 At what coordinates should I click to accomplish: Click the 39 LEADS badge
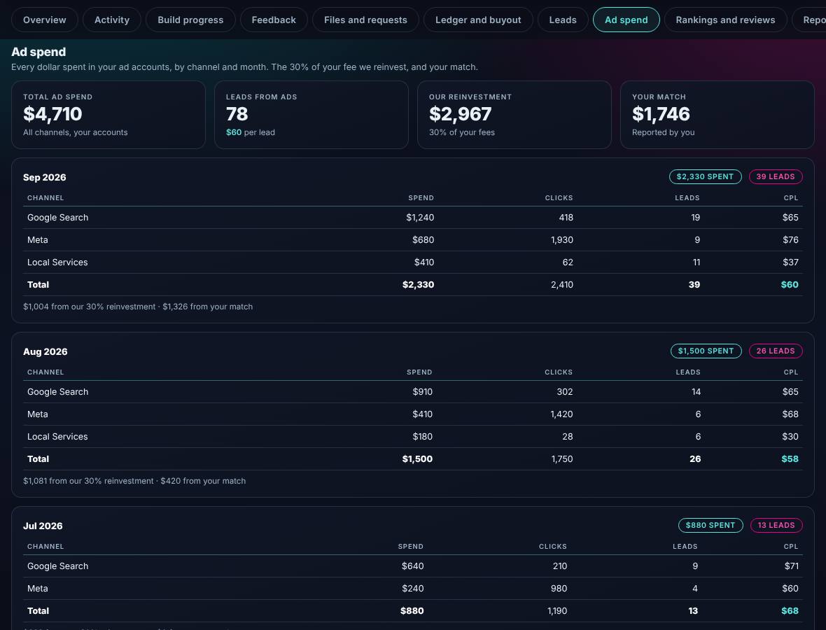776,177
